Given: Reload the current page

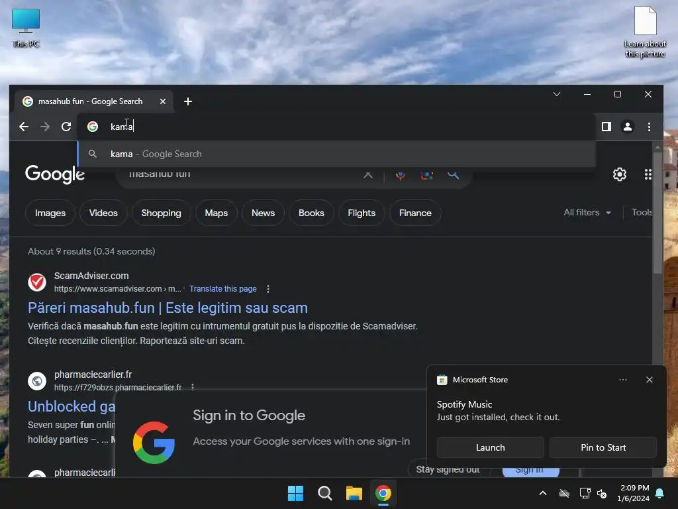Looking at the screenshot, I should [66, 127].
